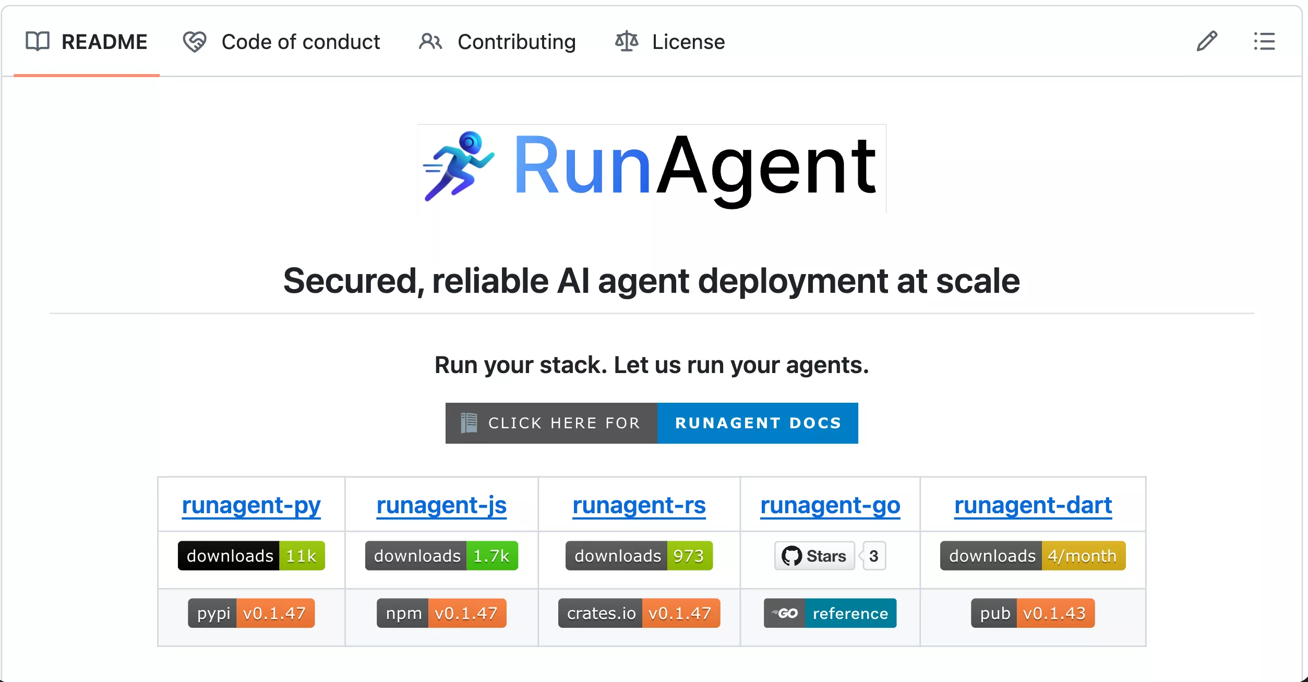Screen dimensions: 1308x682
Task: Open the runagent-py package link
Action: 251,504
